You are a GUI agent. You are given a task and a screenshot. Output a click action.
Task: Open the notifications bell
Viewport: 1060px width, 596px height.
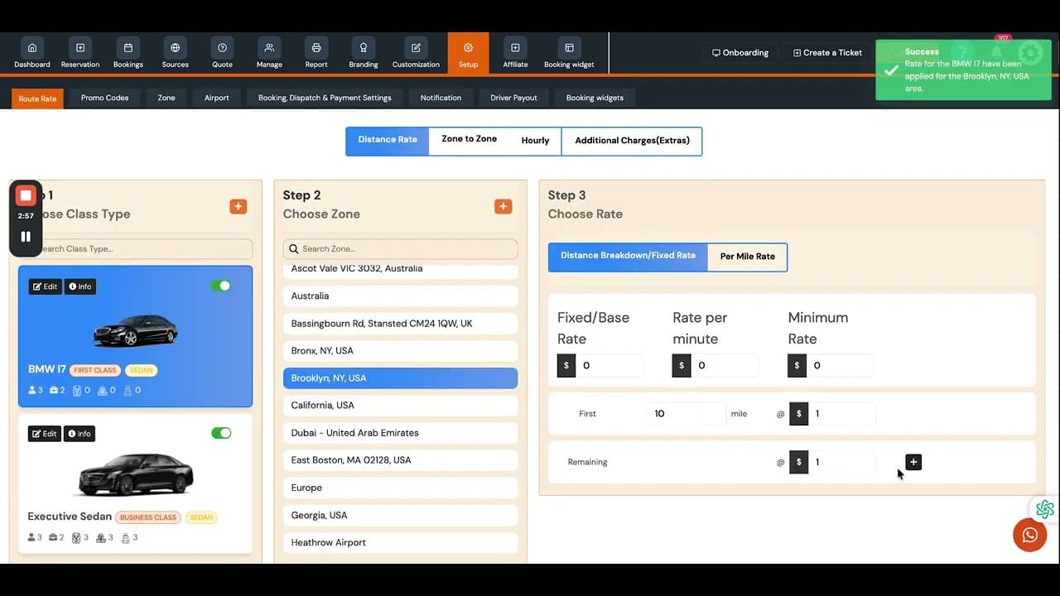click(x=996, y=52)
